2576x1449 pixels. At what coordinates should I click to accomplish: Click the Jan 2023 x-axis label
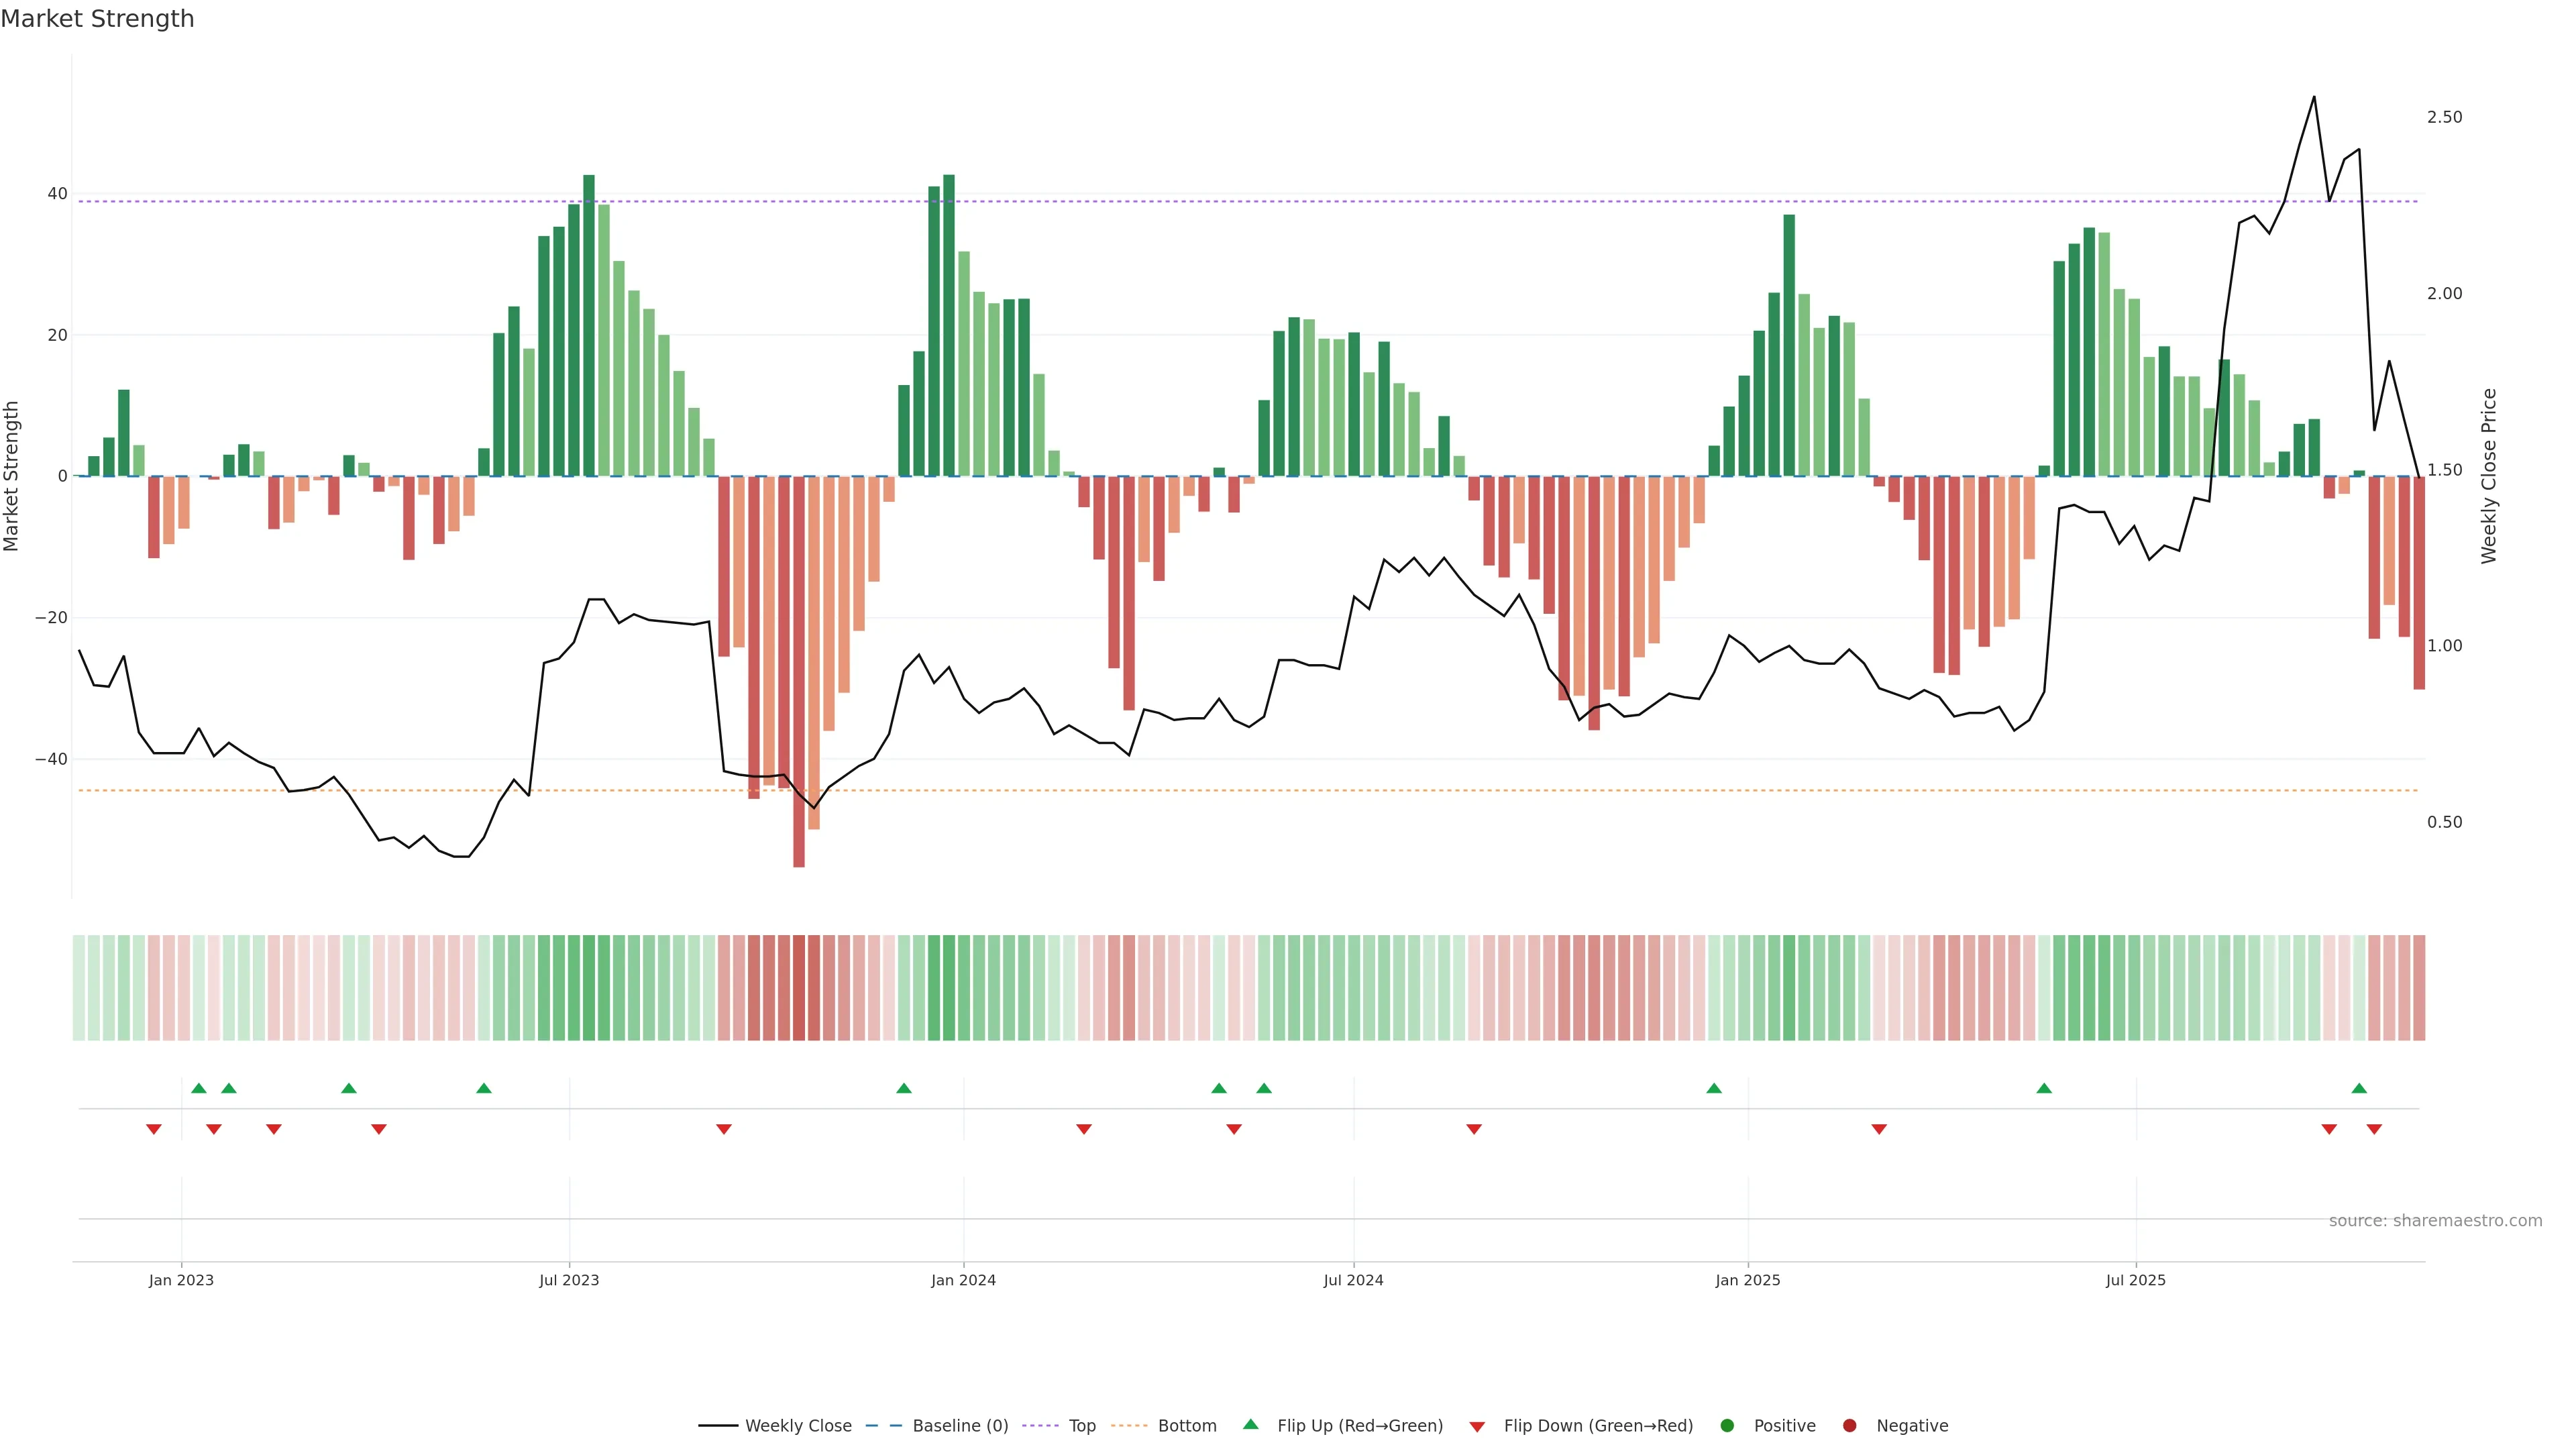point(181,1280)
